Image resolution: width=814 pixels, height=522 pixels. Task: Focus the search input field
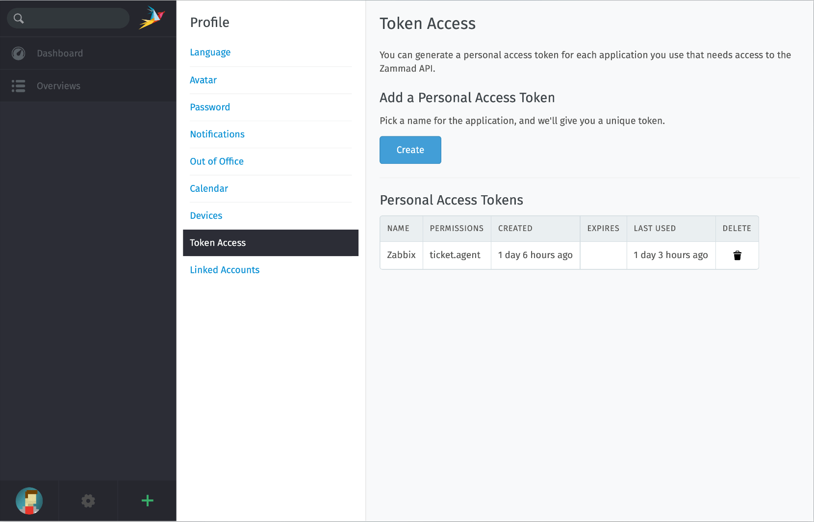click(76, 18)
